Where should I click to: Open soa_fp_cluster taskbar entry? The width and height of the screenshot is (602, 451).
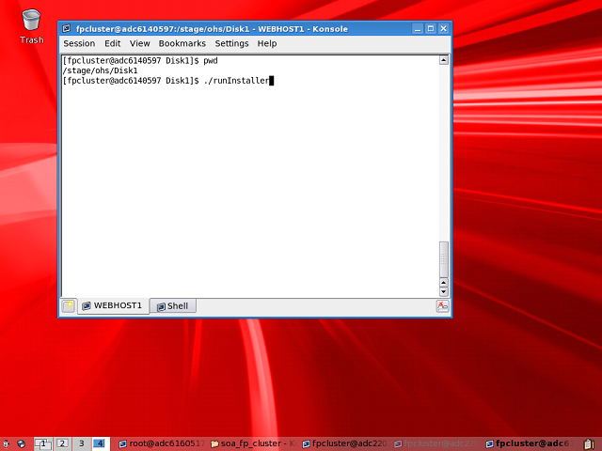[x=253, y=443]
